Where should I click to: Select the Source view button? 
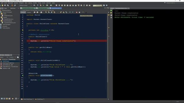coord(23,12)
